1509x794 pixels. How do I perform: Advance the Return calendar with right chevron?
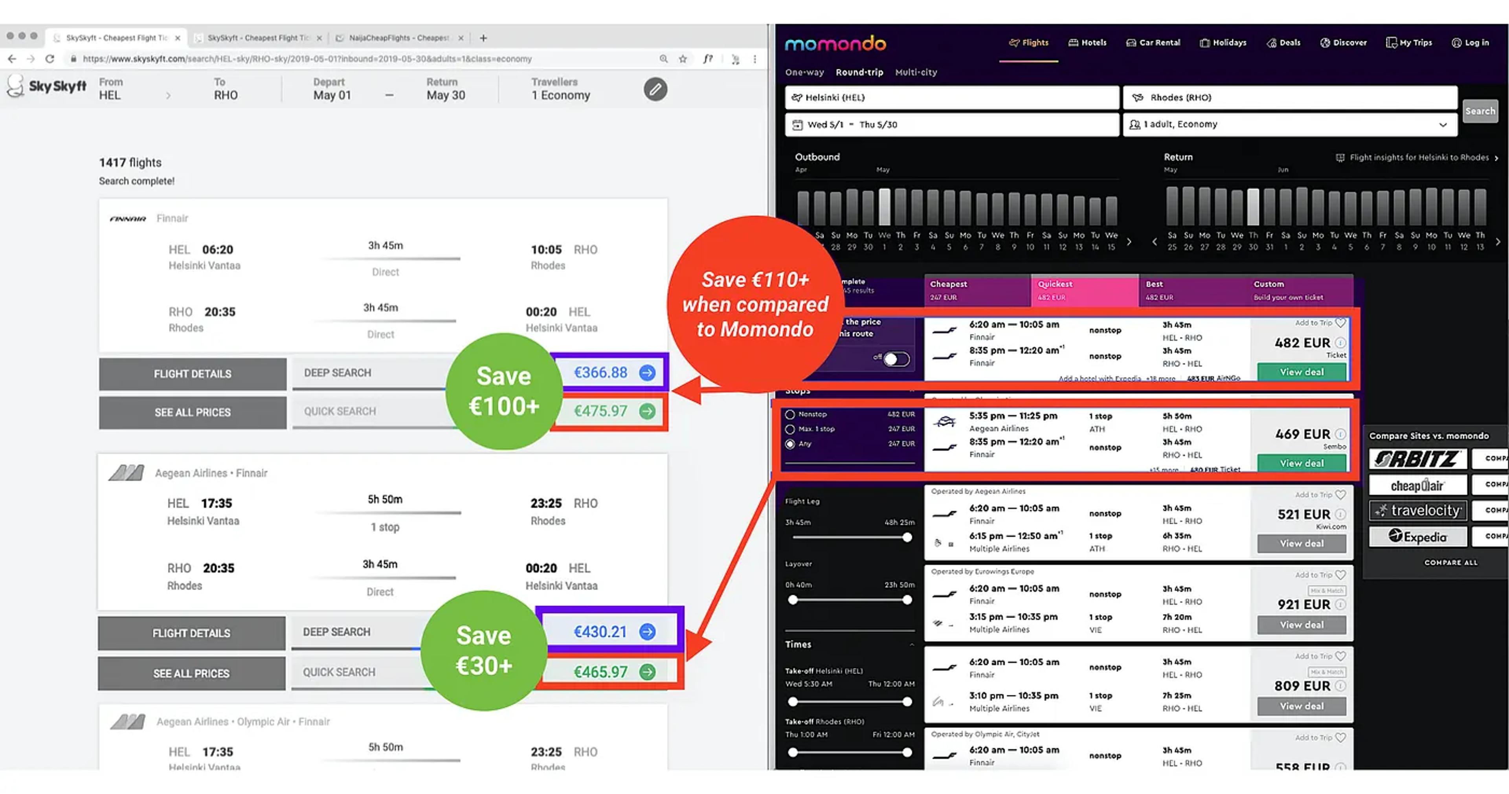point(1498,241)
